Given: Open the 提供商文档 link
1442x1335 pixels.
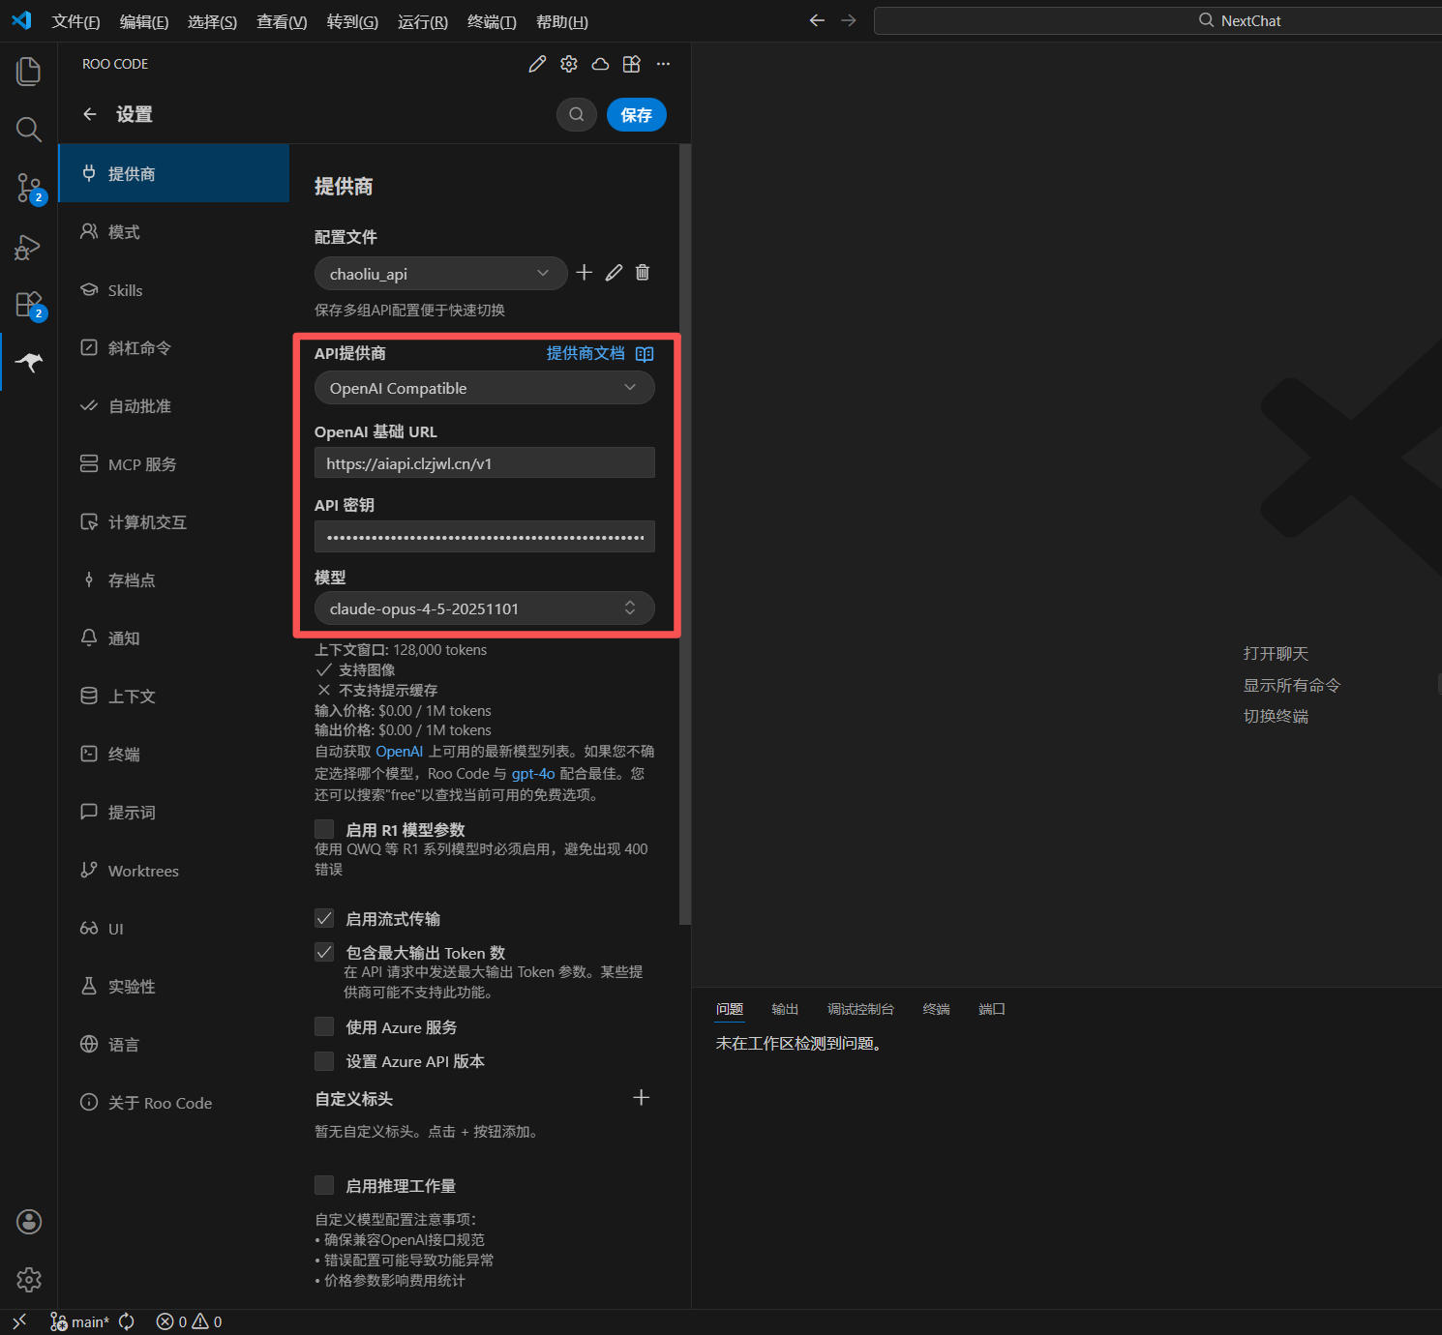Looking at the screenshot, I should click(586, 353).
